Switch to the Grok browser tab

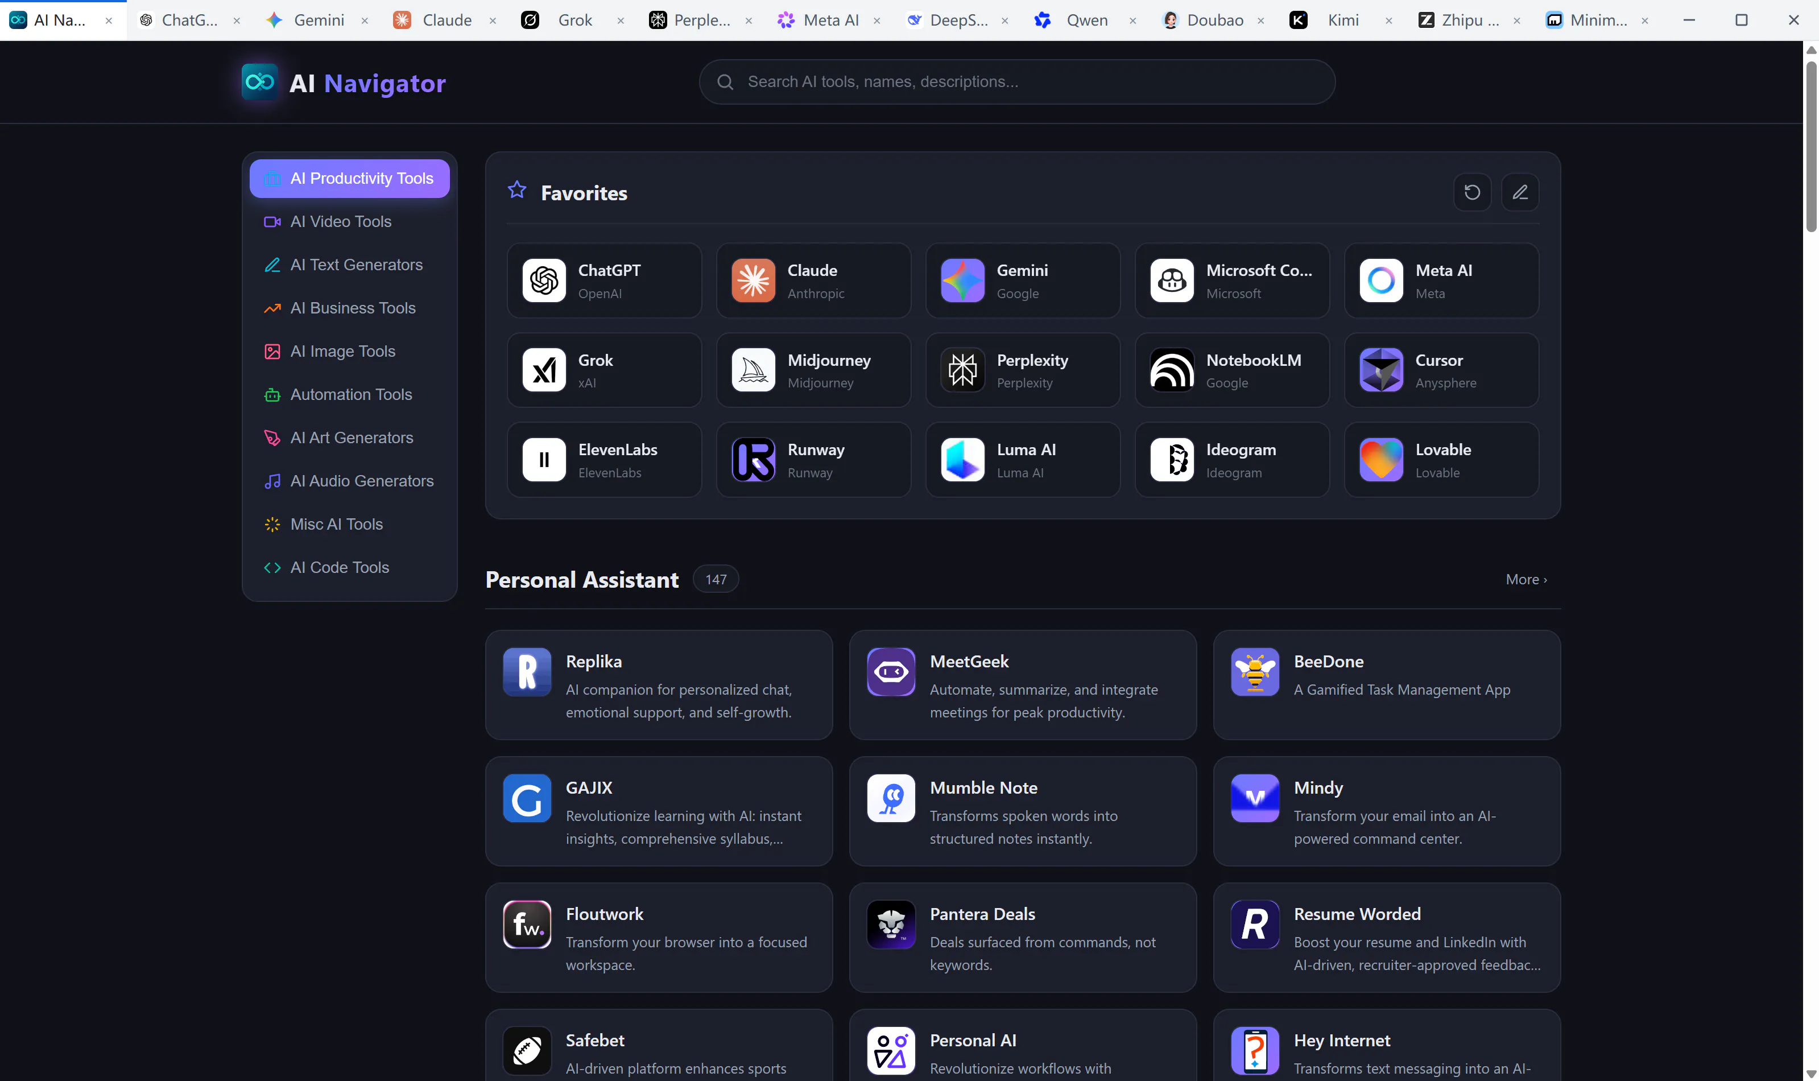pyautogui.click(x=574, y=20)
